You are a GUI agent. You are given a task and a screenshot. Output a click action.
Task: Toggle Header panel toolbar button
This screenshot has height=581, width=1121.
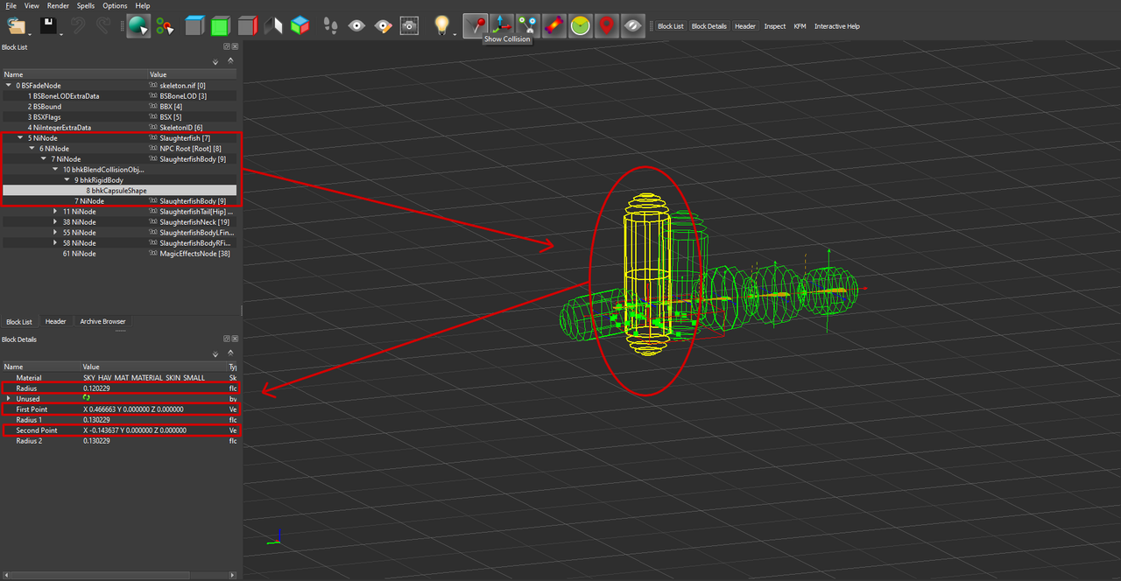point(745,26)
